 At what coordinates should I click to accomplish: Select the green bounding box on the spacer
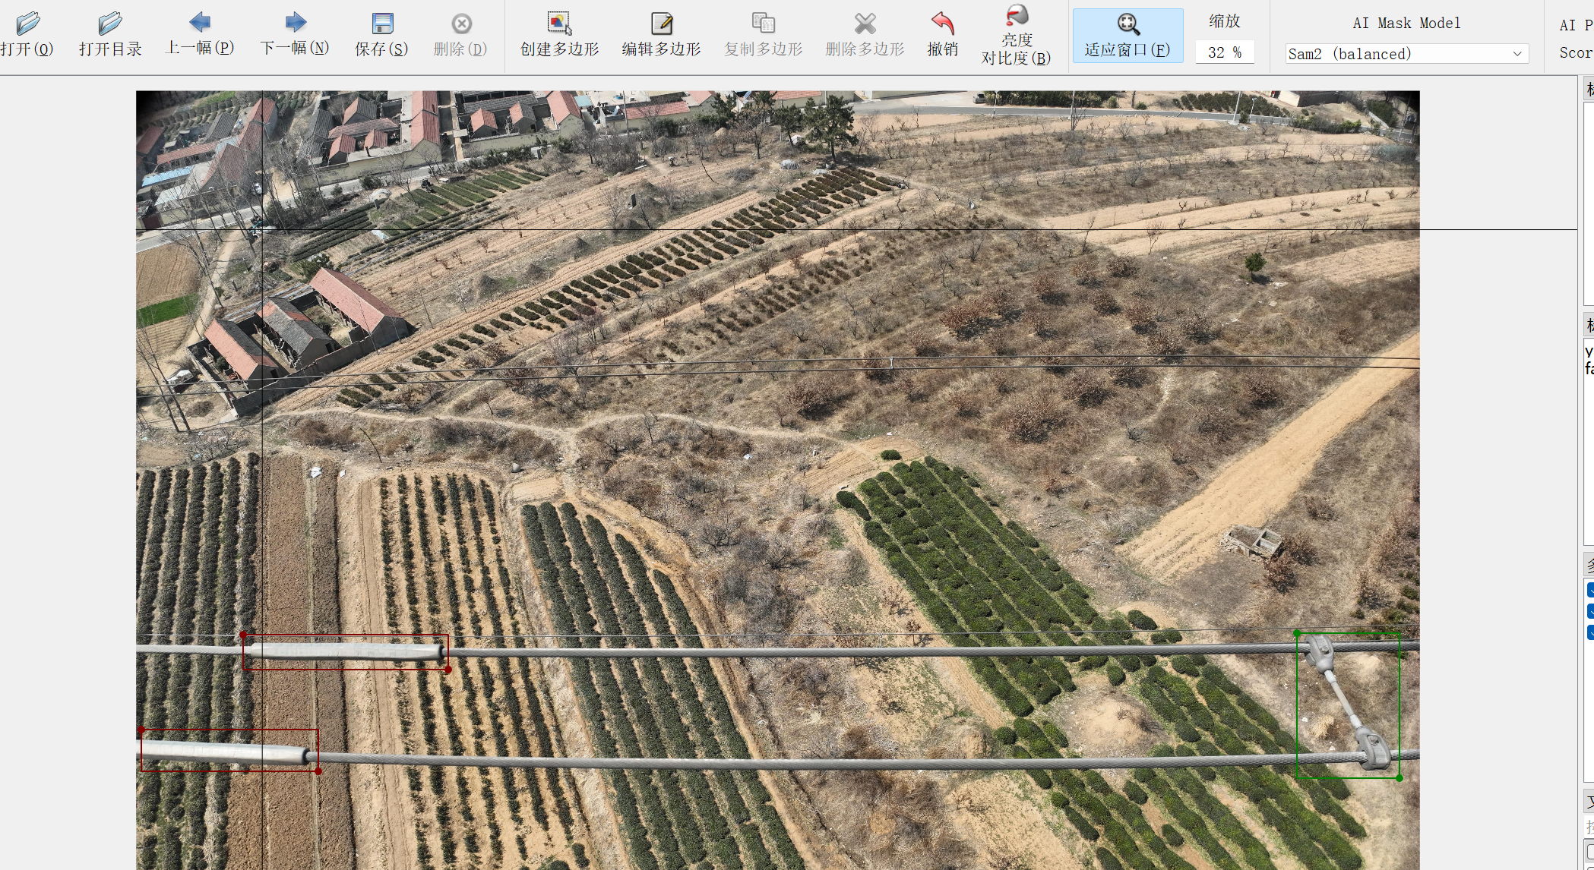1348,705
